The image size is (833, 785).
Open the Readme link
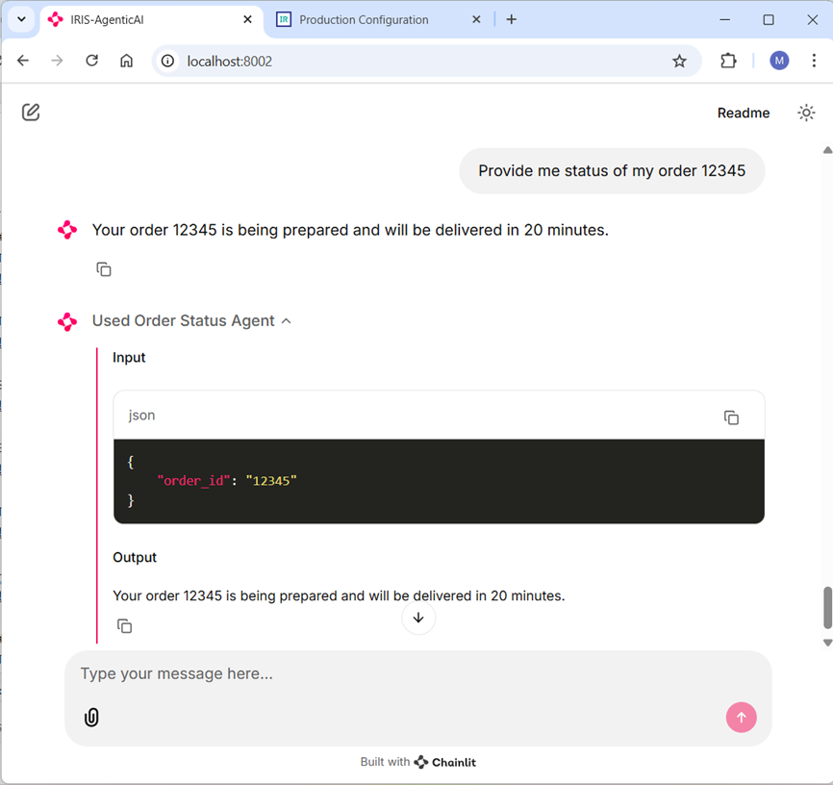click(743, 113)
